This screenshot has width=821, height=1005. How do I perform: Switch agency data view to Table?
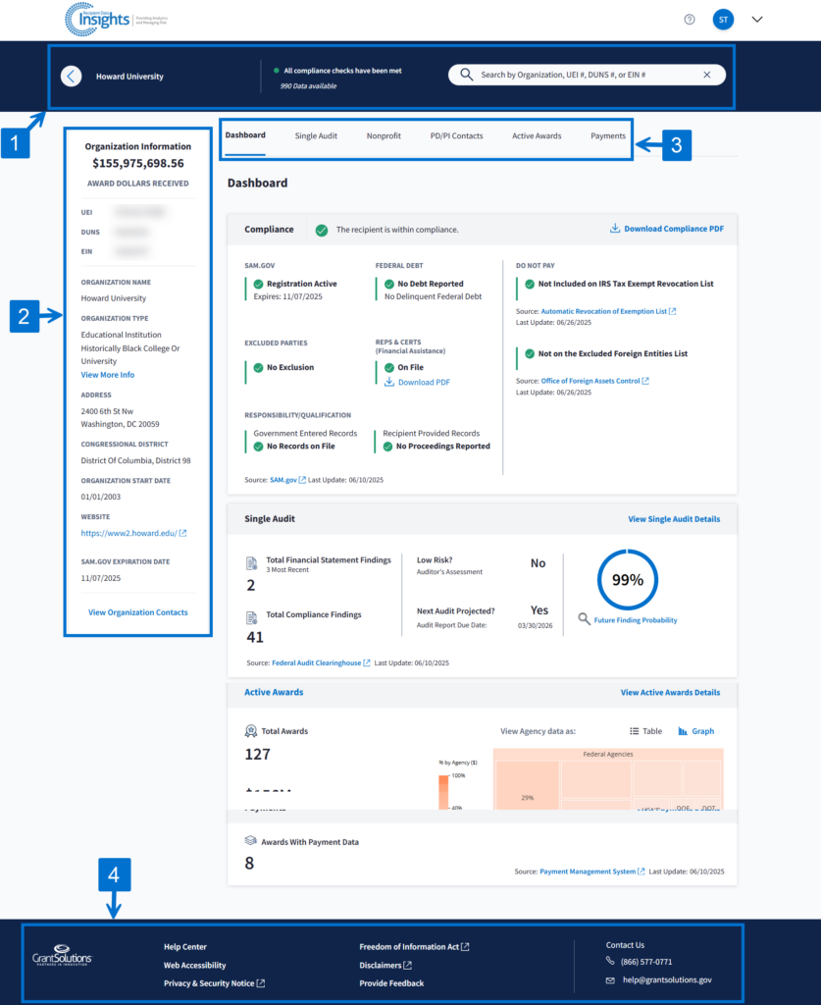pos(645,731)
